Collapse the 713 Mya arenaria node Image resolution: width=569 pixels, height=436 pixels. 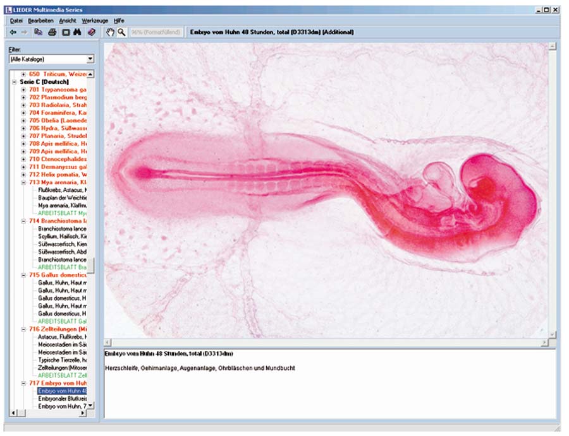click(23, 182)
